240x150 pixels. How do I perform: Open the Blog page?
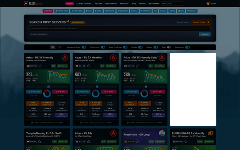point(134,4)
